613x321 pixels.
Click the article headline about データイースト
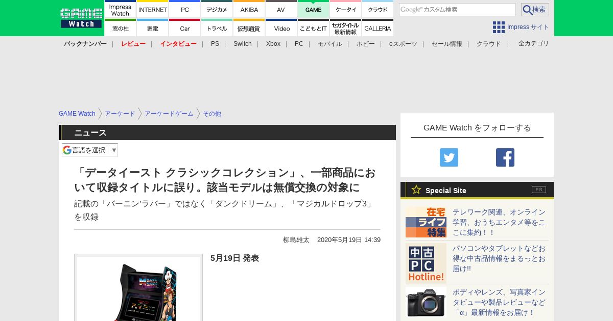224,180
